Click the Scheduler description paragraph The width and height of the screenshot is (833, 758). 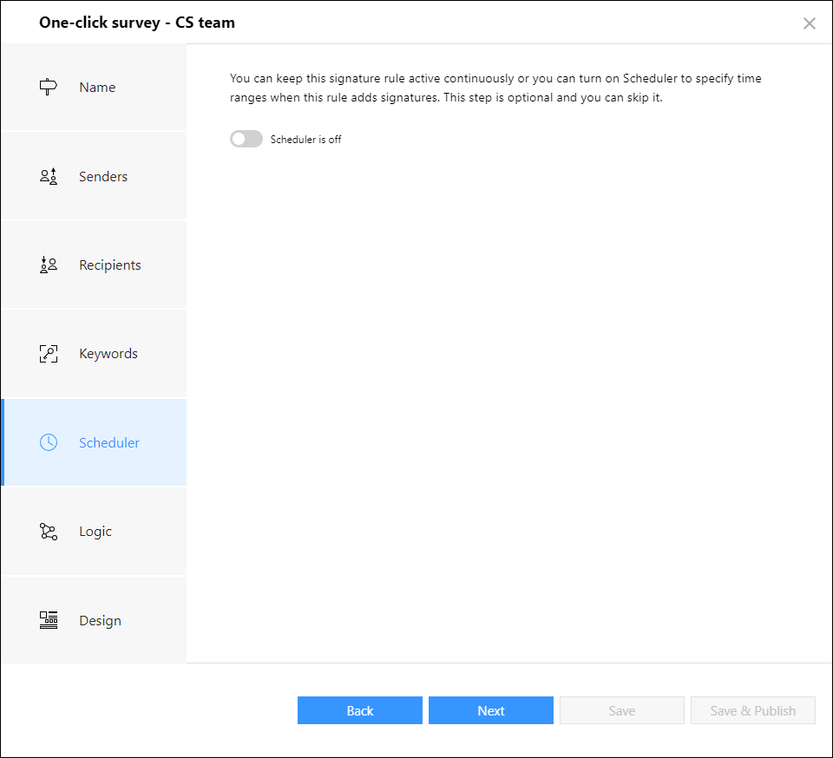point(495,88)
